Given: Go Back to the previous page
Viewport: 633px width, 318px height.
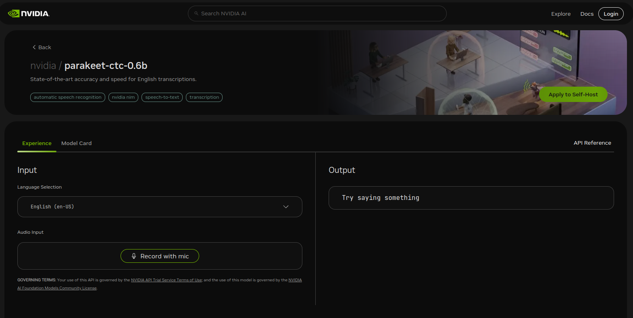Looking at the screenshot, I should coord(42,47).
